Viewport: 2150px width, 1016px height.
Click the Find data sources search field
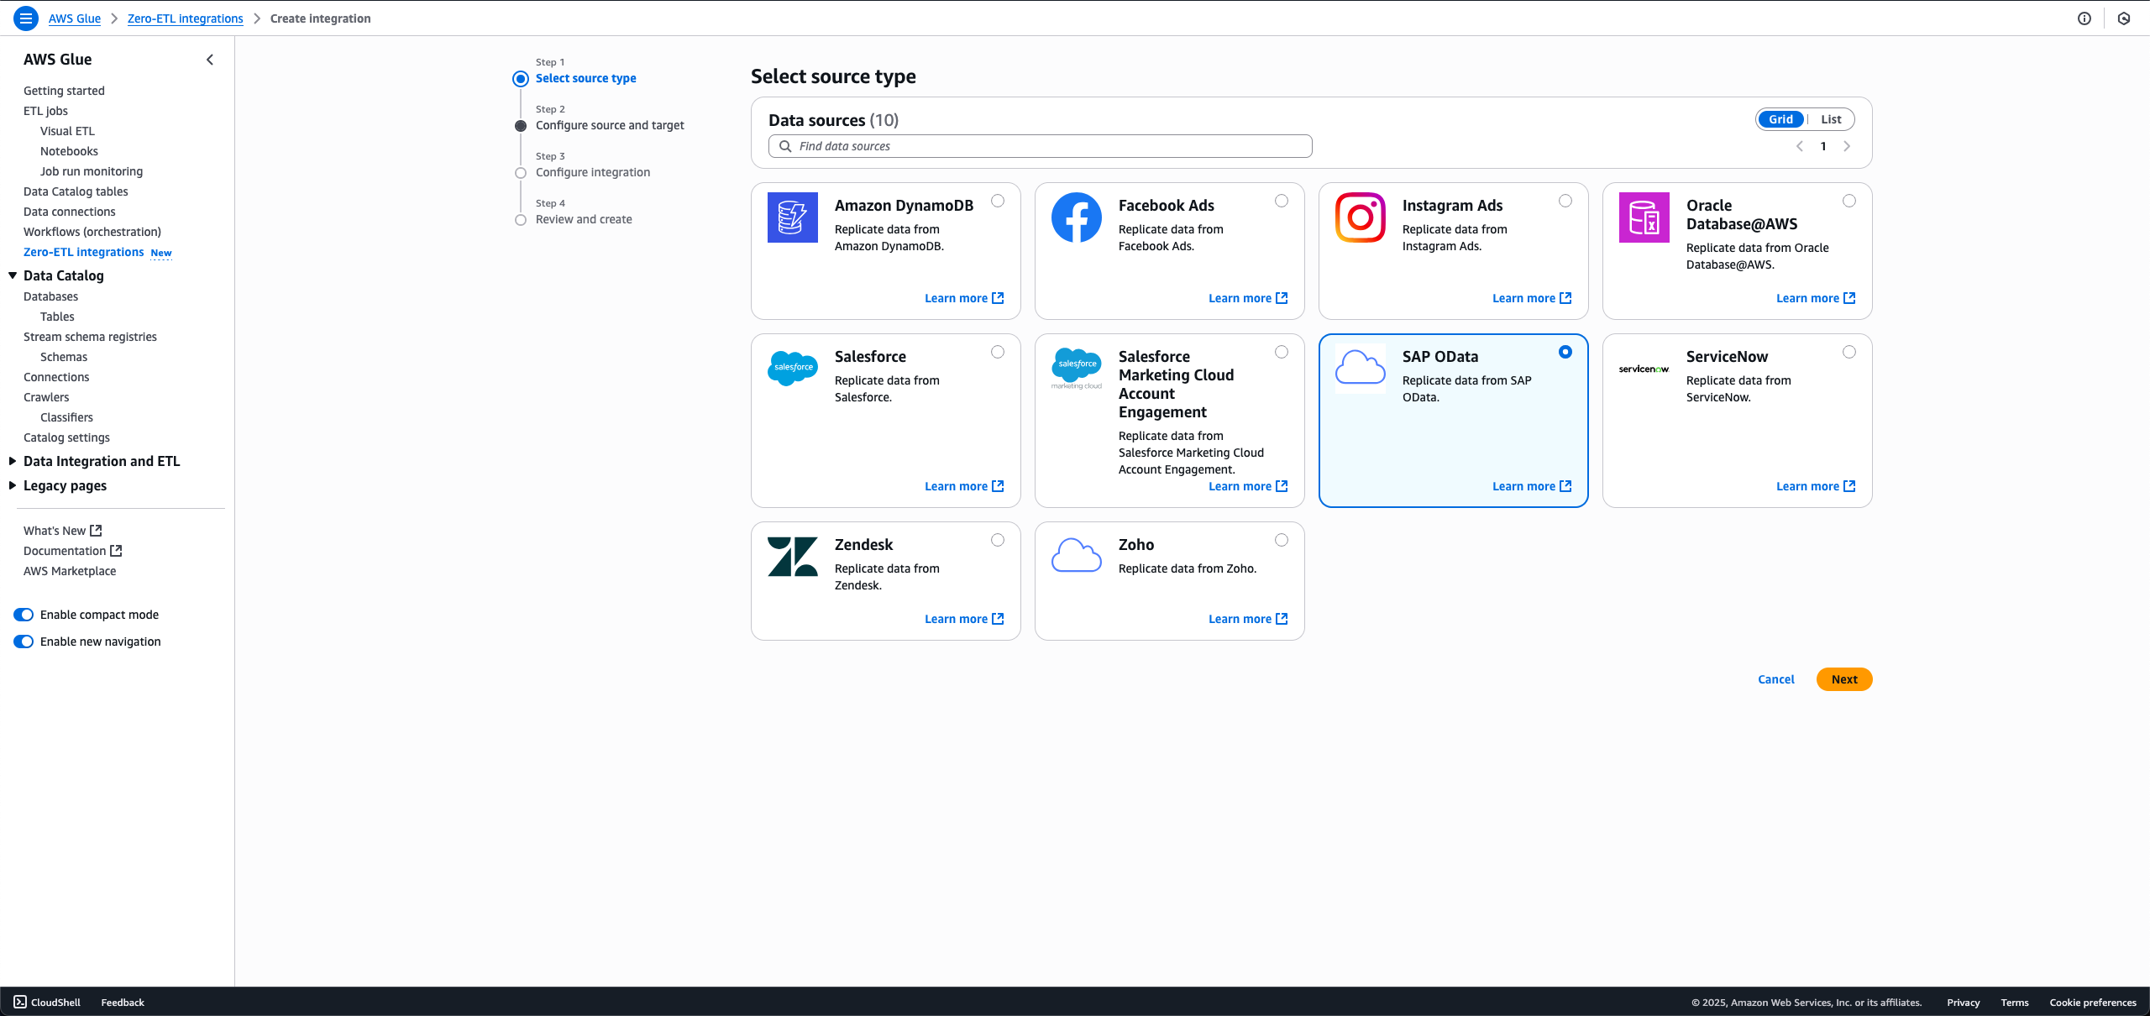1040,146
